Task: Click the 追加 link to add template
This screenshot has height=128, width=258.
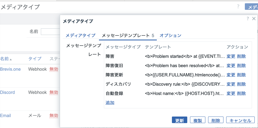Action: [110, 103]
